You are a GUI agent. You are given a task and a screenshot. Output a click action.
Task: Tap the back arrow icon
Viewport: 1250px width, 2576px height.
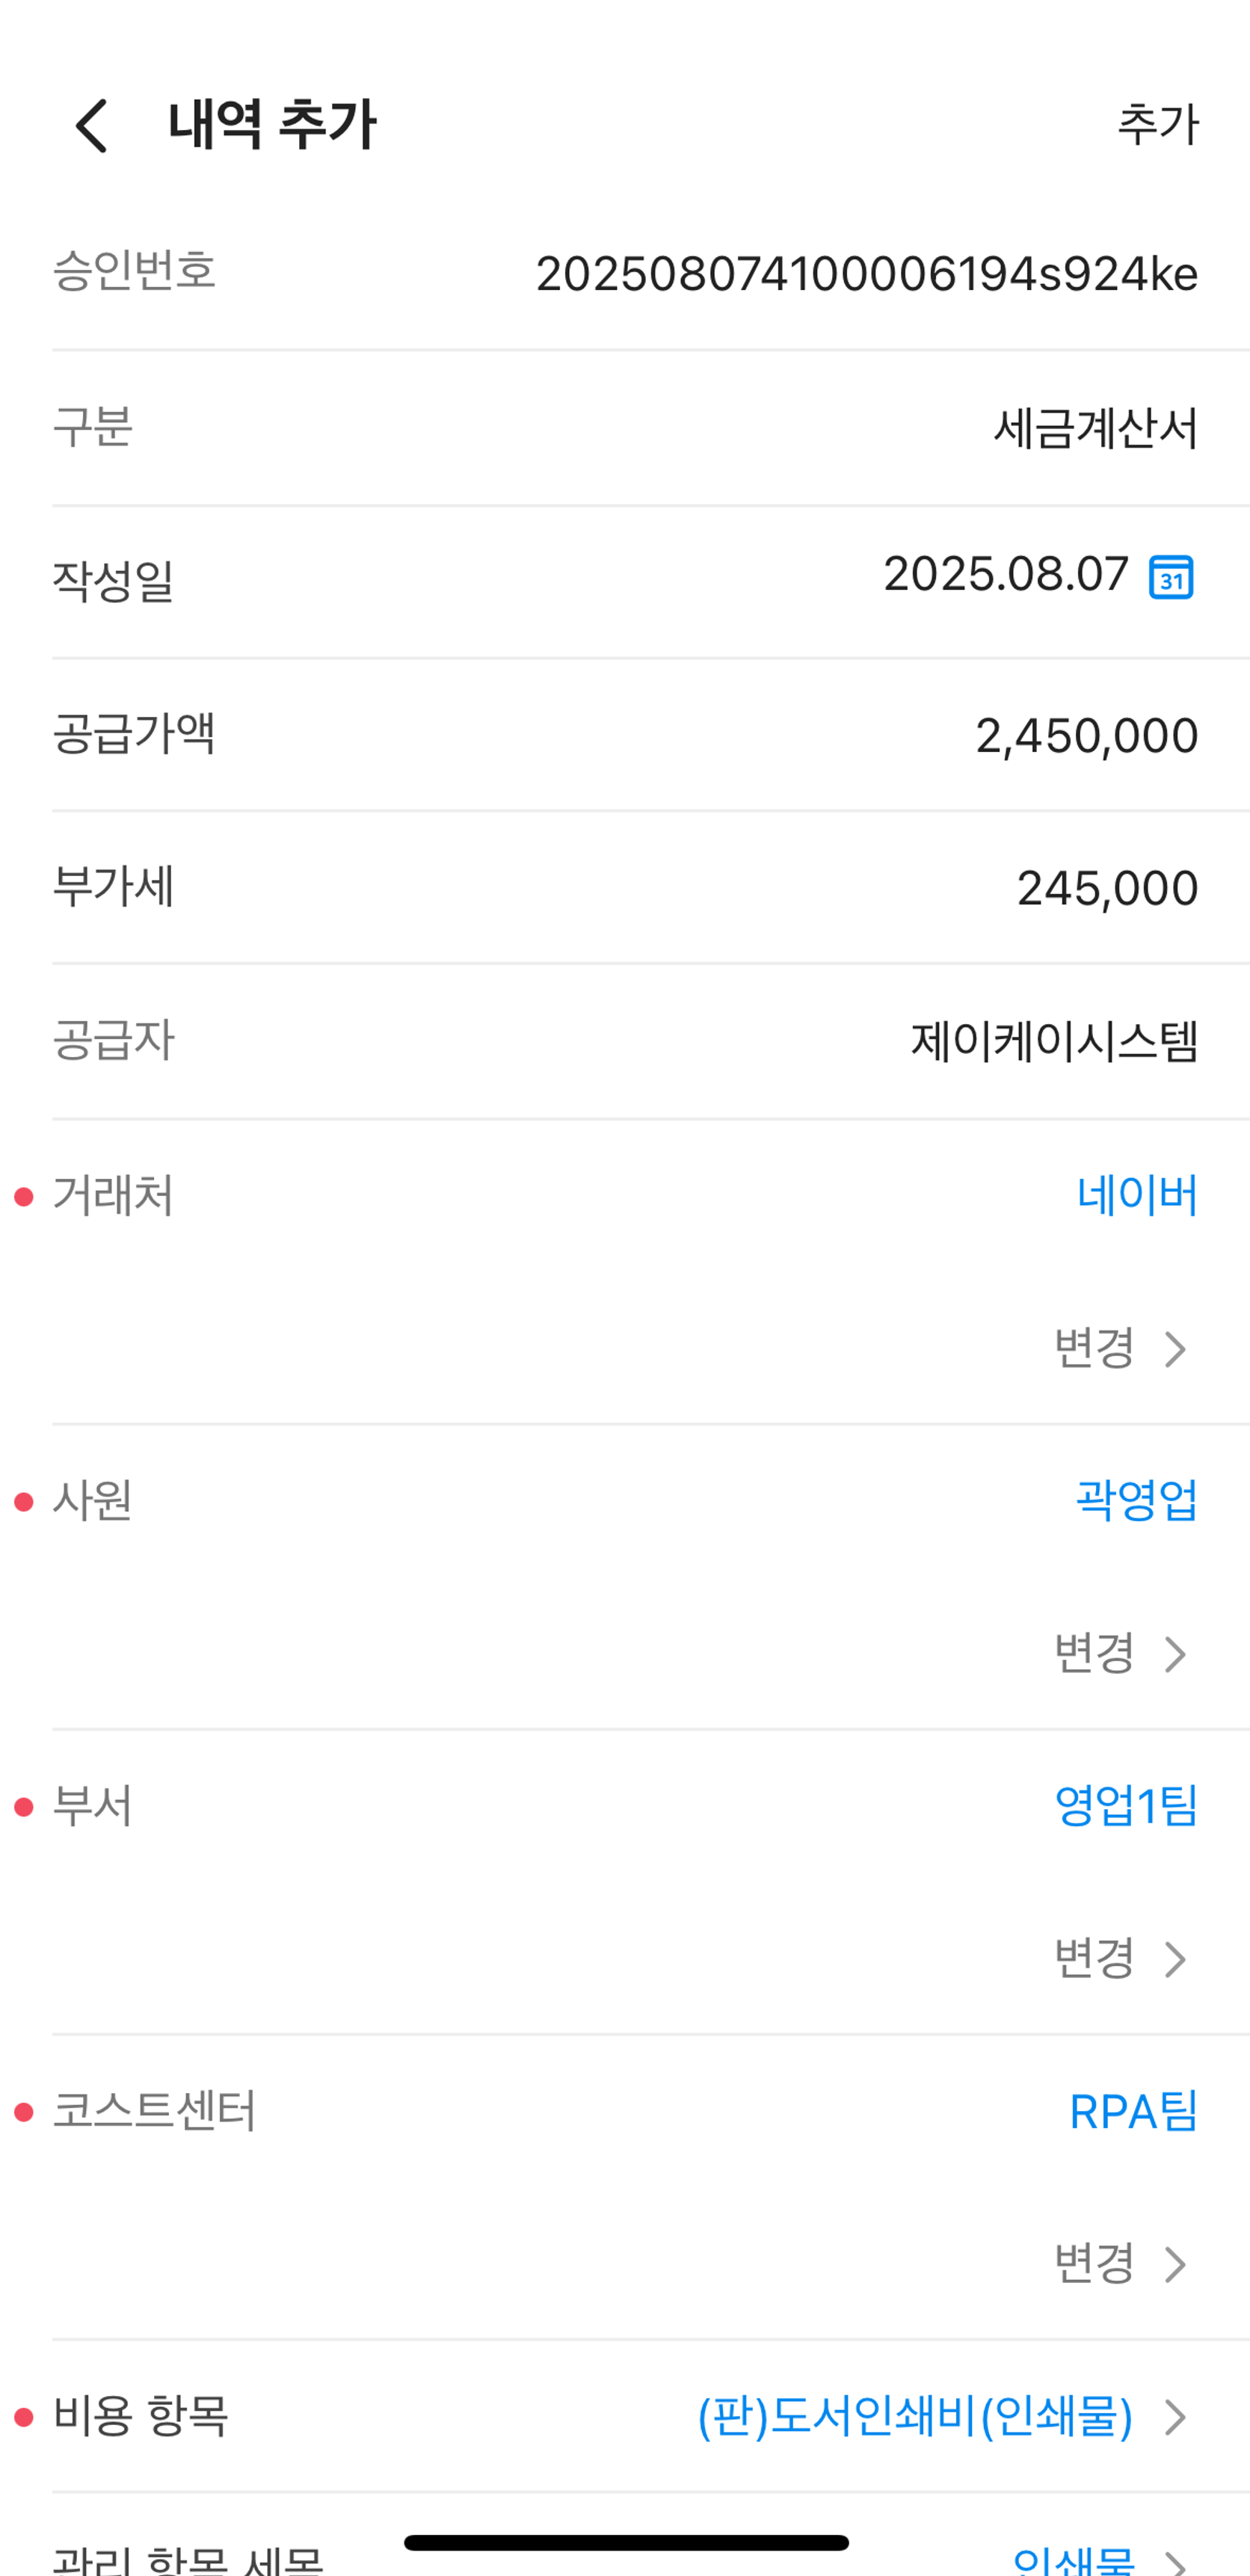tap(92, 126)
